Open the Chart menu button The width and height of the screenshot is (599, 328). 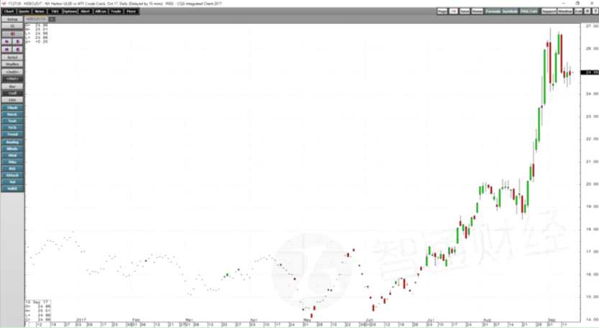pos(9,11)
